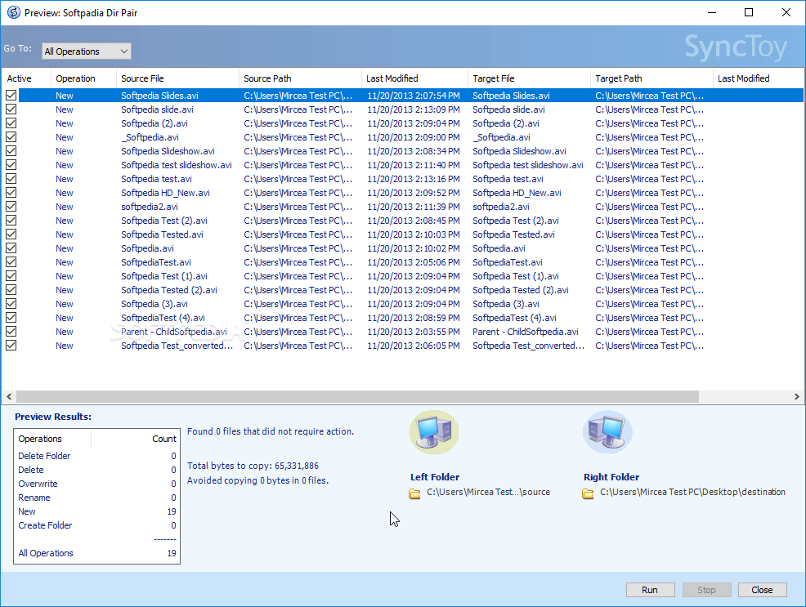The height and width of the screenshot is (607, 806).
Task: Click the 11/20/2013 2:13:16 PM timestamp
Action: [414, 179]
